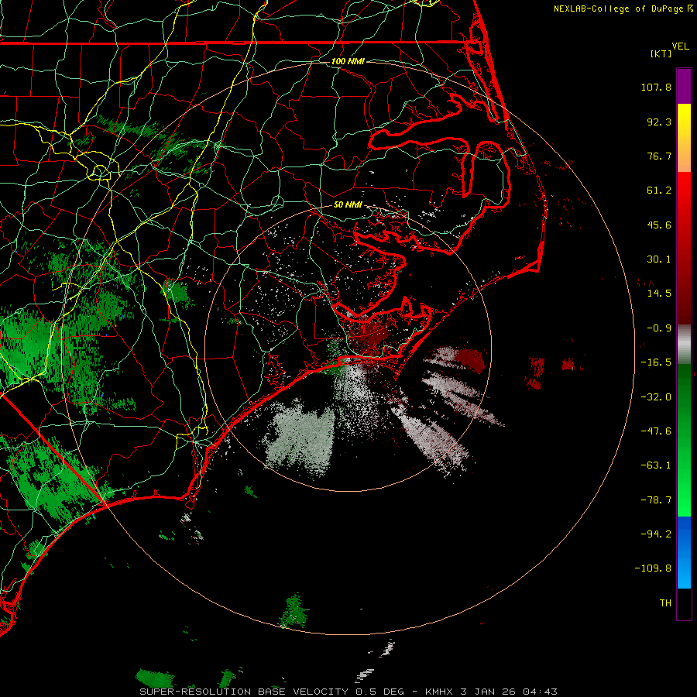Viewport: 697px width, 697px height.
Task: Select the -94.2 scale label
Action: (656, 534)
